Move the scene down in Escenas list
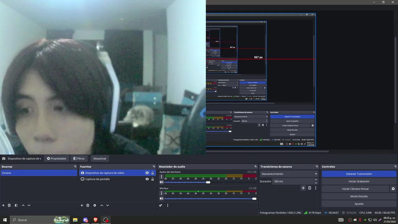The width and height of the screenshot is (398, 224). pos(29,205)
